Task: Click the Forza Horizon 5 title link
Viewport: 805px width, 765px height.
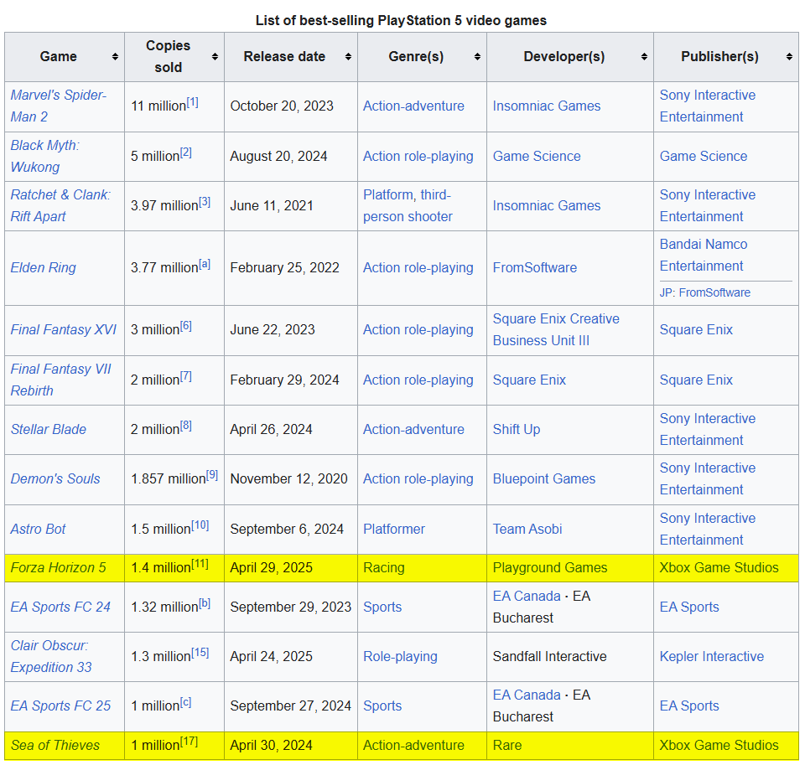Action: [x=58, y=567]
